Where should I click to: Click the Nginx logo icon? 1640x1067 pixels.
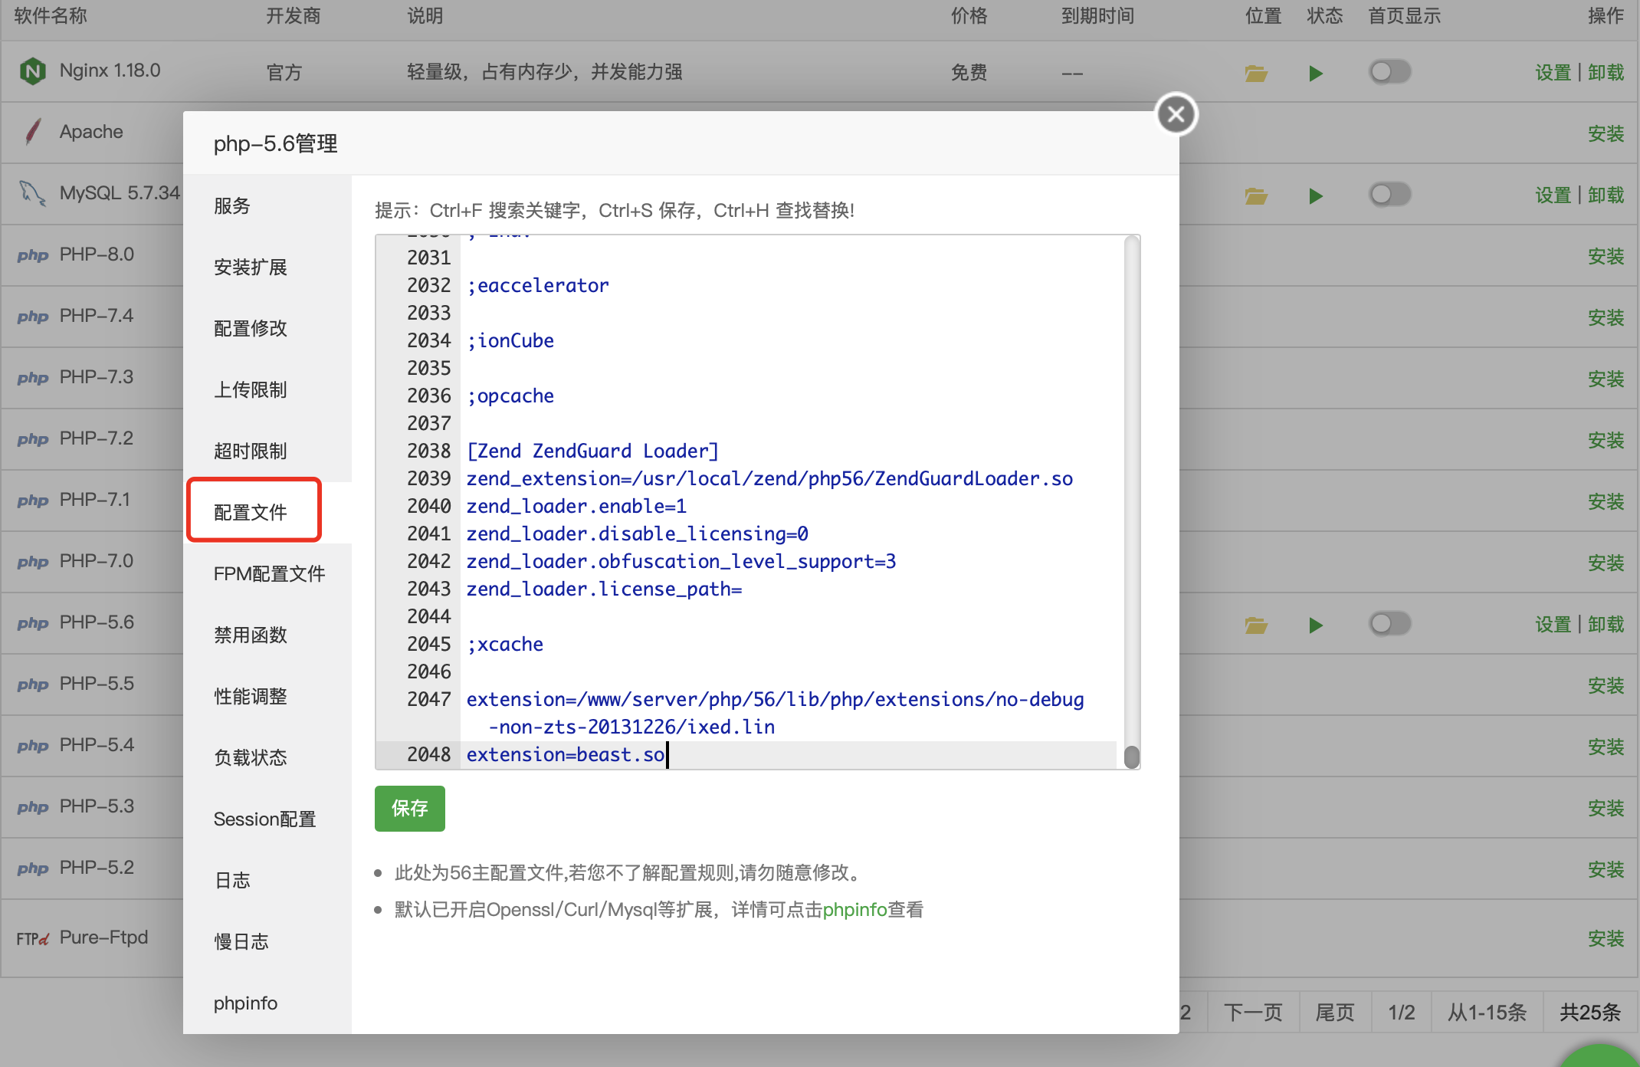(32, 71)
